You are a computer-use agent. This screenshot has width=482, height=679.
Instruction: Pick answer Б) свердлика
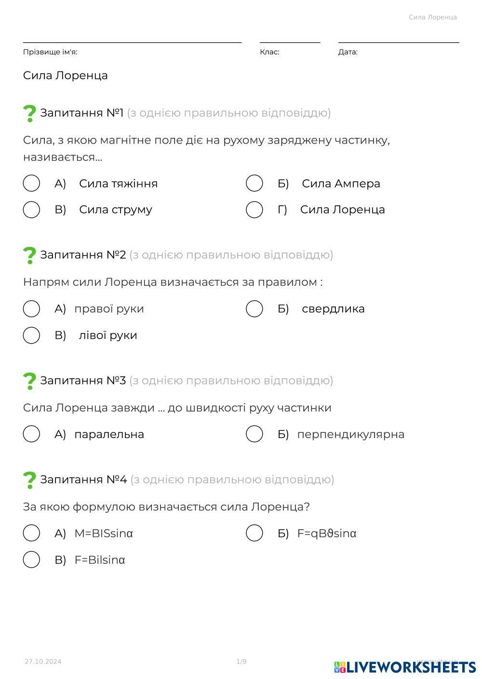254,309
